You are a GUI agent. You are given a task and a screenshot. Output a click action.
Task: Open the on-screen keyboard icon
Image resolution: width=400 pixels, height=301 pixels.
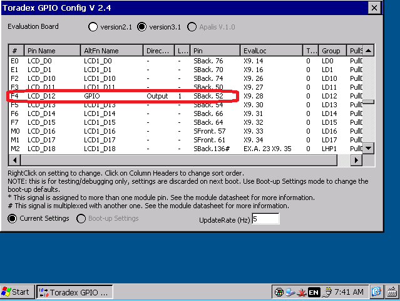pos(392,292)
